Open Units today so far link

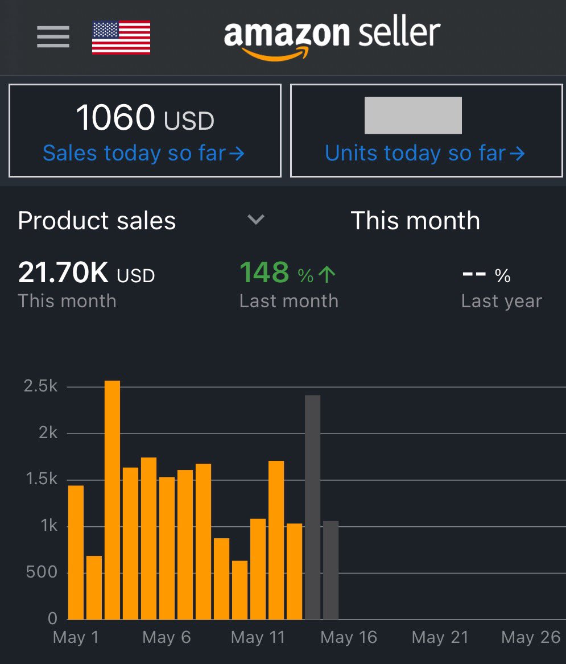pyautogui.click(x=424, y=153)
